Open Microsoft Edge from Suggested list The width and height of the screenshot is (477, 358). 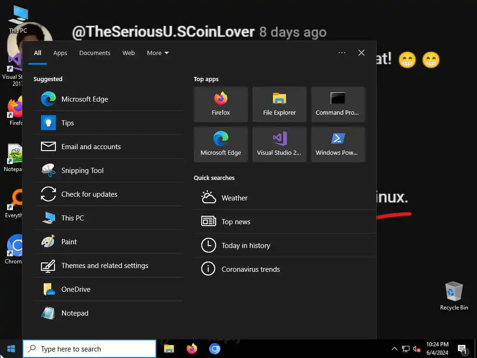pyautogui.click(x=108, y=99)
